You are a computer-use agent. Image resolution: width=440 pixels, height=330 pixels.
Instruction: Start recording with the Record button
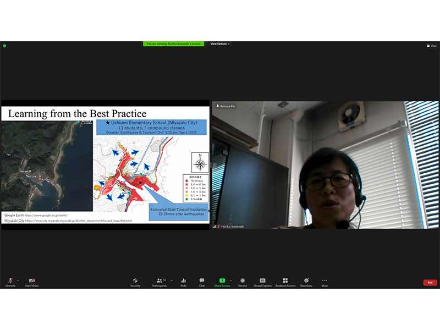pyautogui.click(x=243, y=282)
